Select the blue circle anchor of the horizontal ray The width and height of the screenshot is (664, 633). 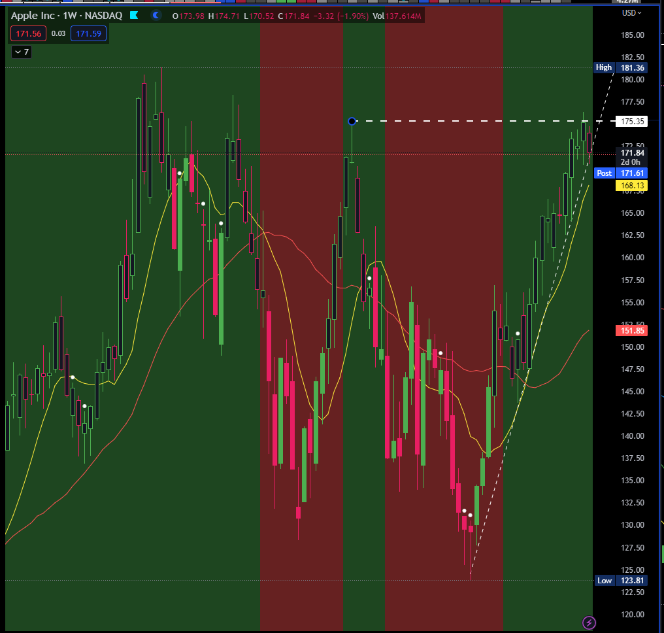352,121
